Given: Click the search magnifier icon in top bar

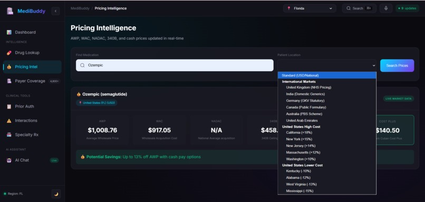Looking at the screenshot, I should coord(349,8).
